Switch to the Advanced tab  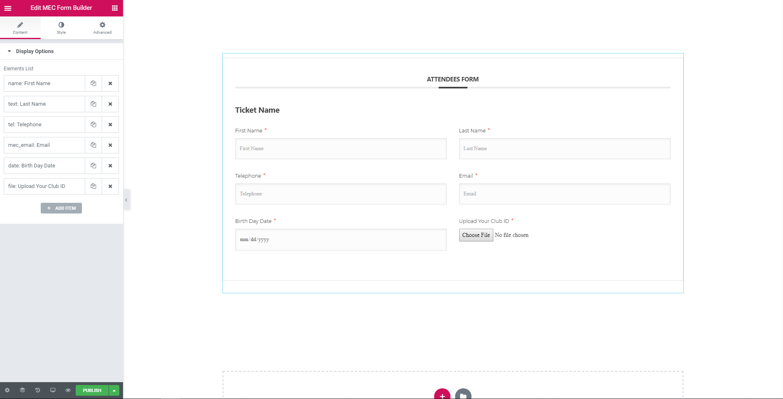tap(102, 28)
